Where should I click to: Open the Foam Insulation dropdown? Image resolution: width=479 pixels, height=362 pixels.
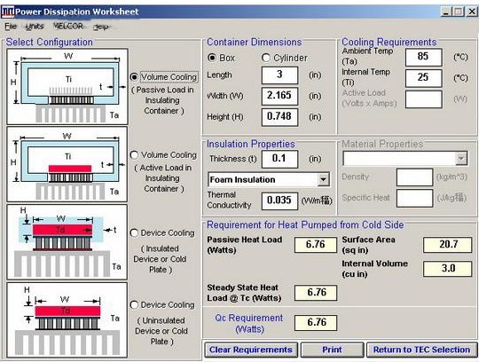tap(323, 179)
